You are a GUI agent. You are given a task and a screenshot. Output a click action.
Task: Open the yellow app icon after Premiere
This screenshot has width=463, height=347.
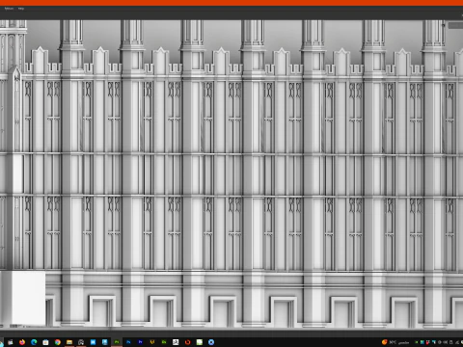(x=152, y=342)
